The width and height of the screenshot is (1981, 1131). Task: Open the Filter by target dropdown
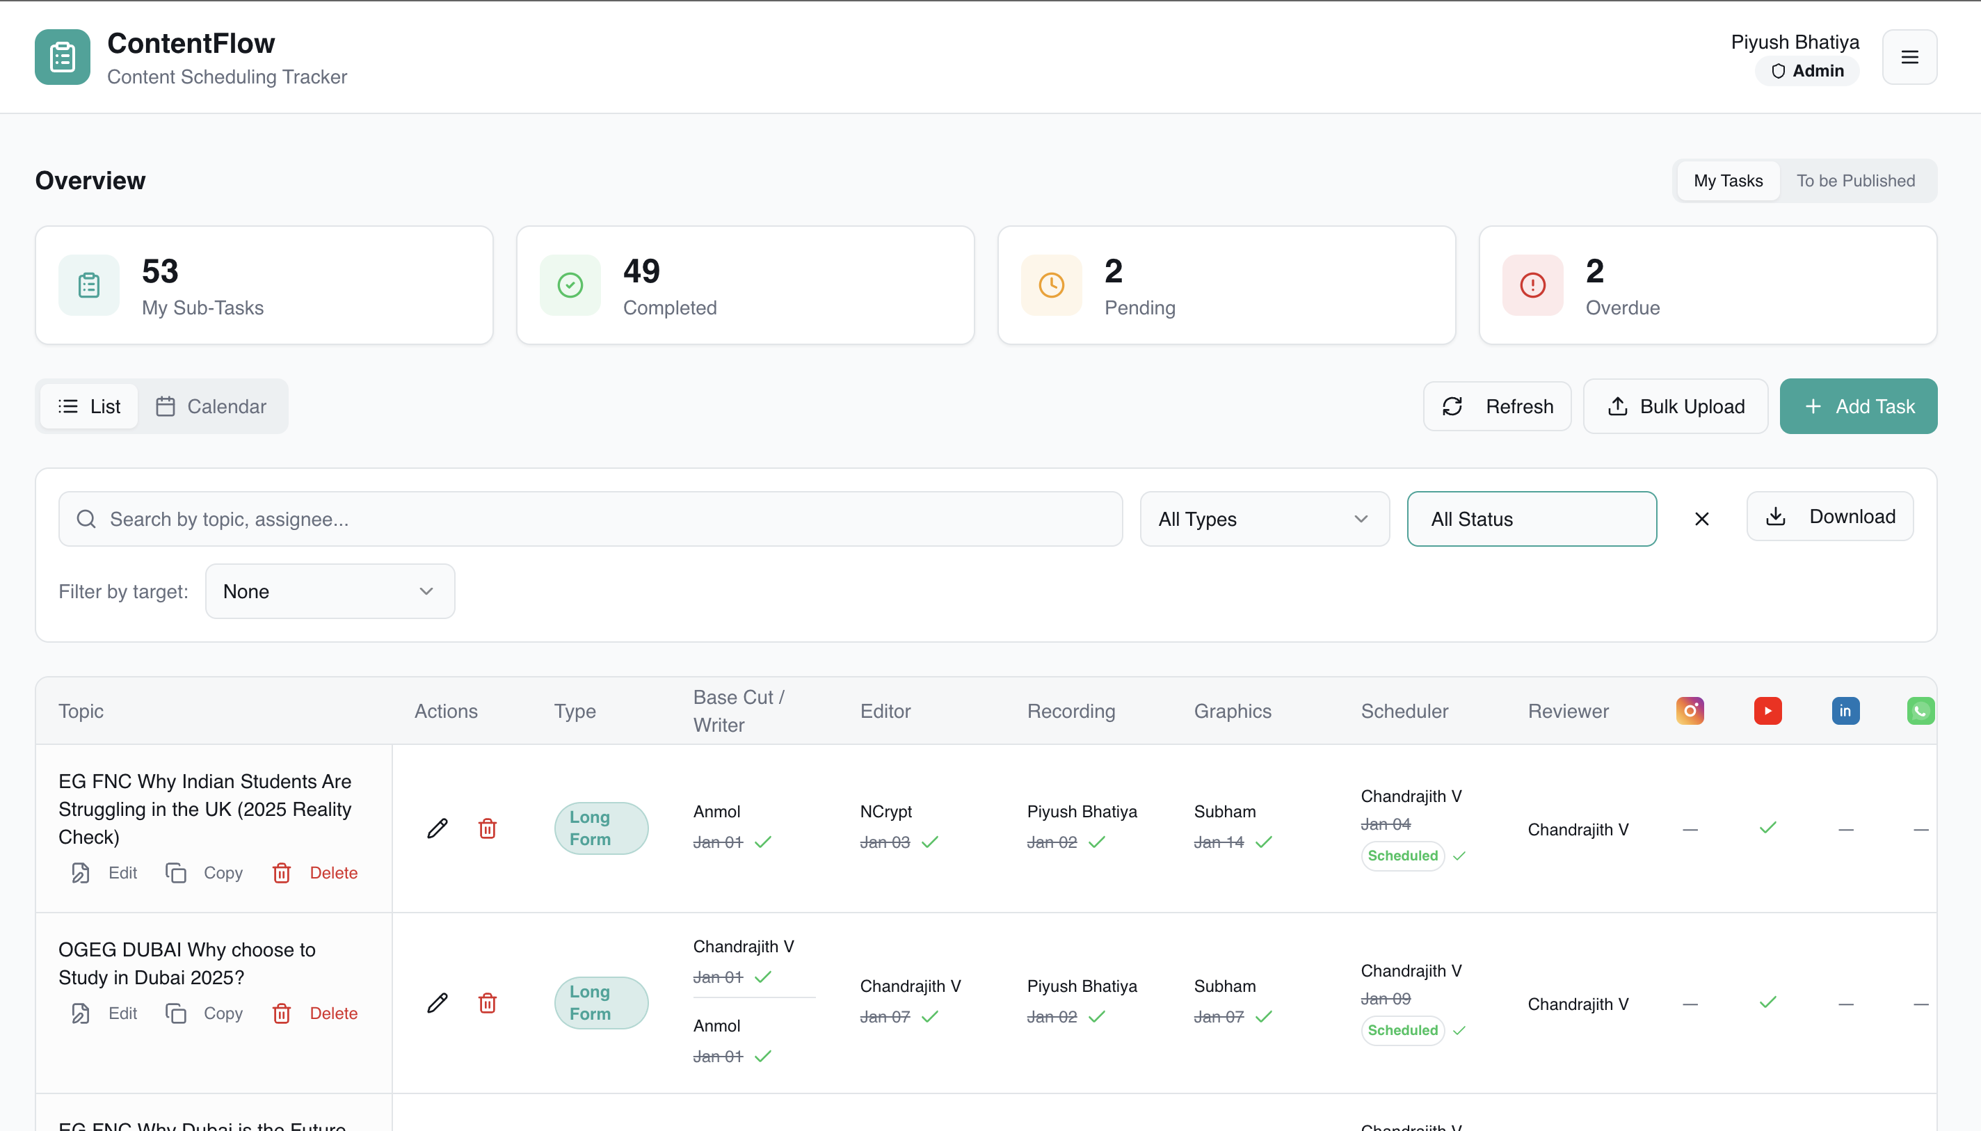330,591
